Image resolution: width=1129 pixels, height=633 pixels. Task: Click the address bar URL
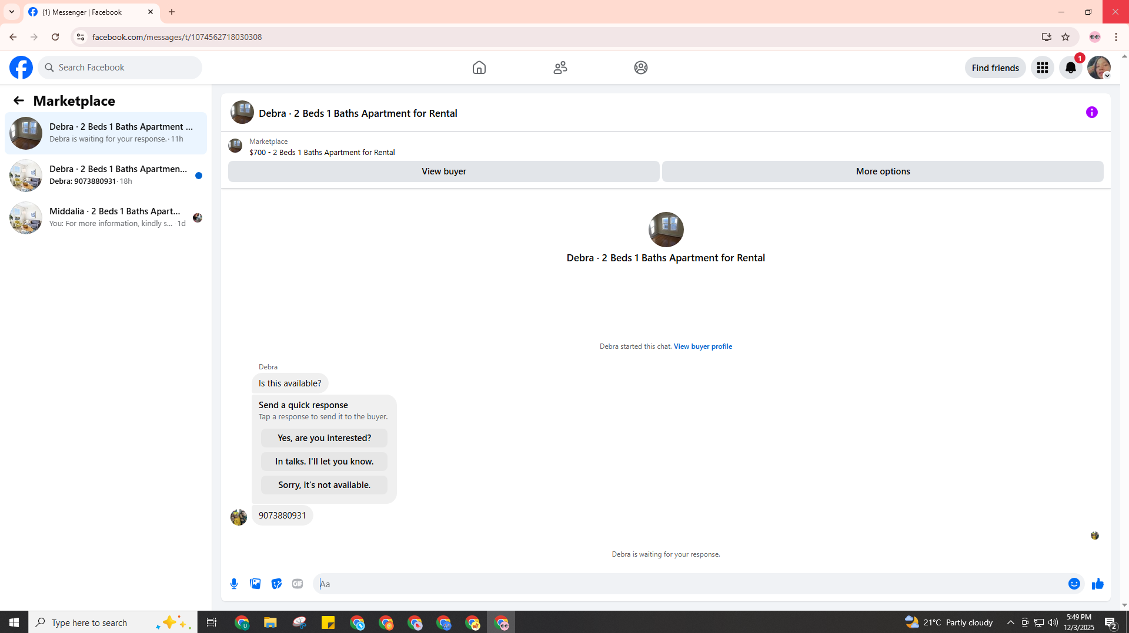[x=177, y=37]
